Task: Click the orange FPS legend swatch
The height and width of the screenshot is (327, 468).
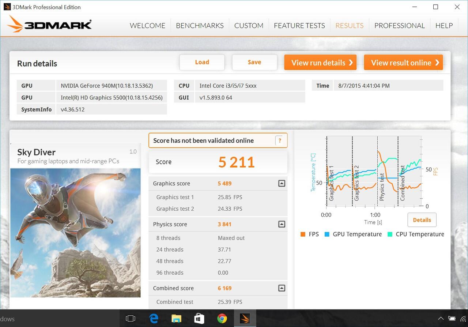Action: (x=303, y=234)
